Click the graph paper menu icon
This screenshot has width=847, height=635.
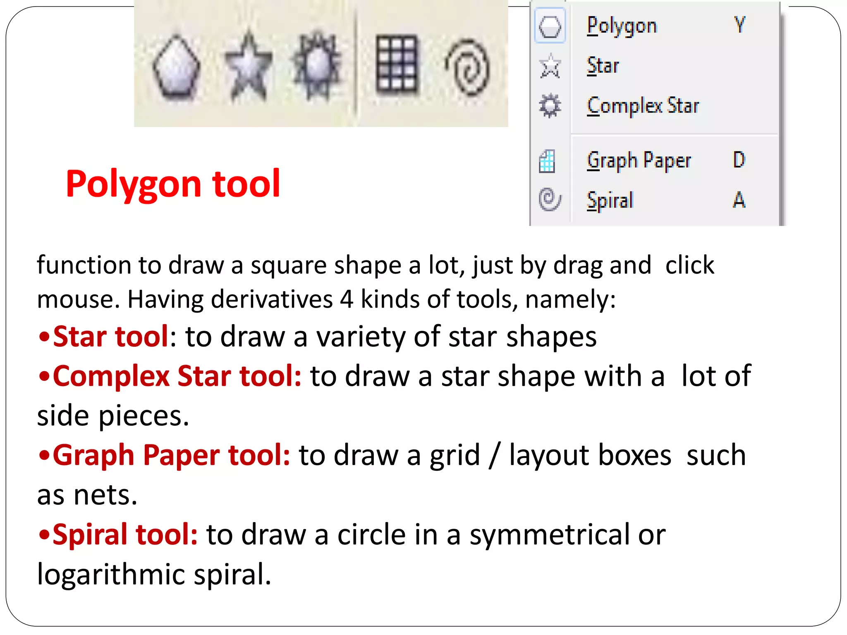(547, 161)
